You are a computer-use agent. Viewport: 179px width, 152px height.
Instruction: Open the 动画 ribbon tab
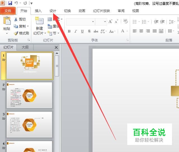[82, 11]
